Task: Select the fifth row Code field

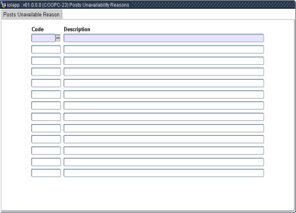Action: pyautogui.click(x=46, y=83)
